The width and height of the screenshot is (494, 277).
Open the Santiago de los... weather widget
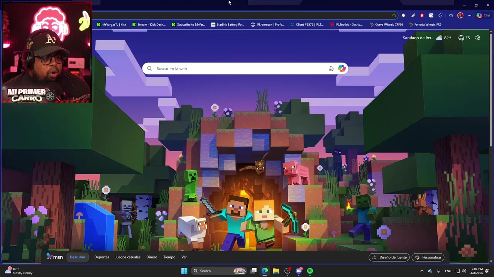427,38
